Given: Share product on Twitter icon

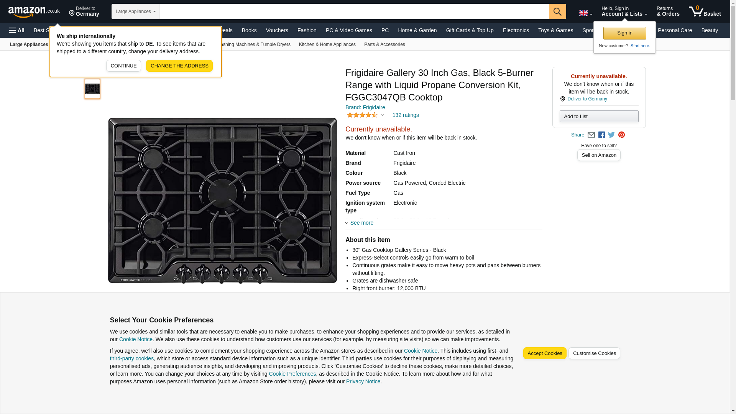Looking at the screenshot, I should click(x=611, y=135).
